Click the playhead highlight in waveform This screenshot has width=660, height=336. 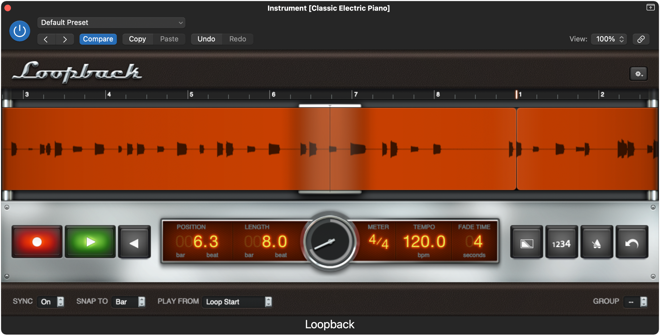[330, 149]
